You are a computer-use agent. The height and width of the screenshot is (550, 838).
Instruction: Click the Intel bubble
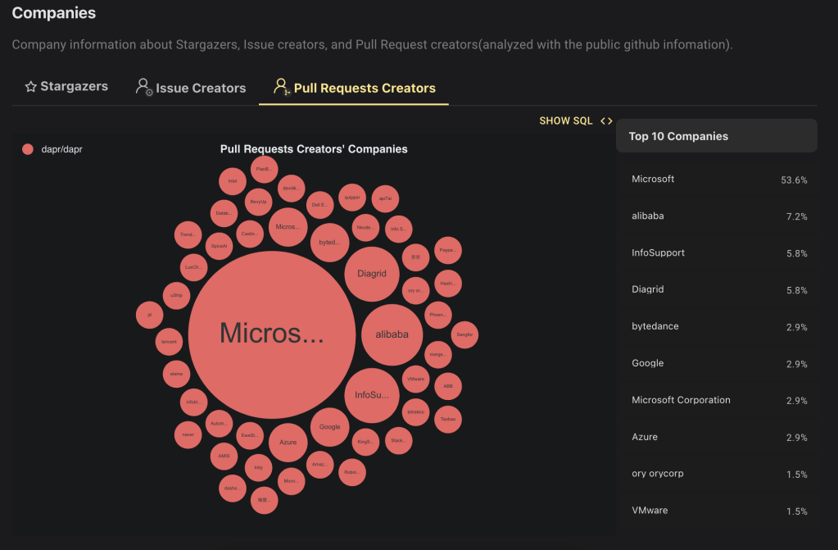pyautogui.click(x=233, y=181)
